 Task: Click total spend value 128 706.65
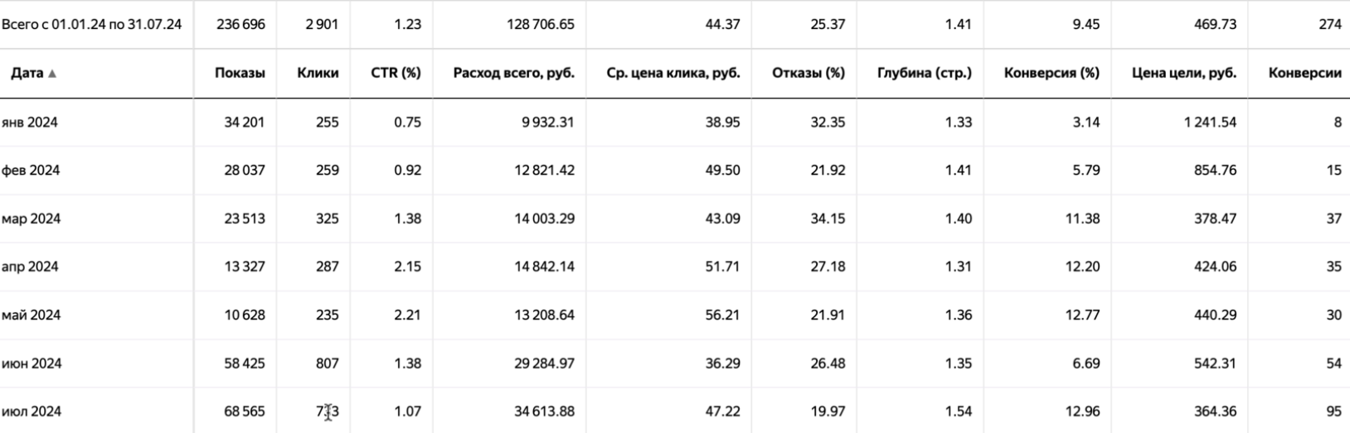coord(540,24)
